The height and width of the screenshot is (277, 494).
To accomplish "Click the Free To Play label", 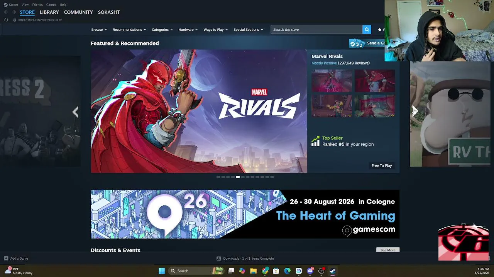I will click(x=382, y=166).
